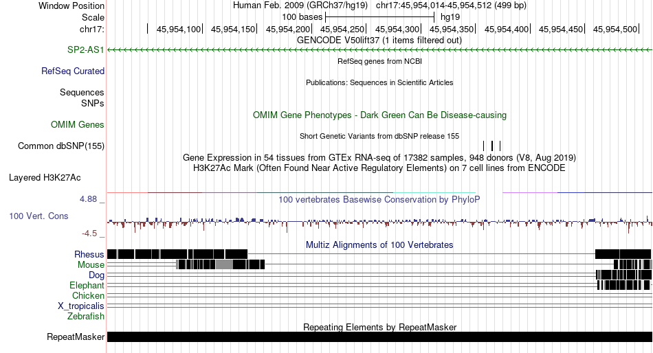This screenshot has width=653, height=353.
Task: Click the SNPs track label
Action: [93, 103]
